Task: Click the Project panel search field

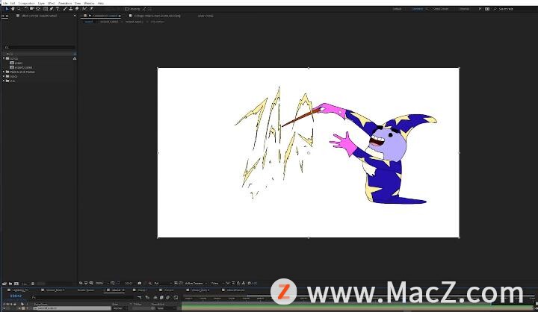Action: [x=39, y=47]
